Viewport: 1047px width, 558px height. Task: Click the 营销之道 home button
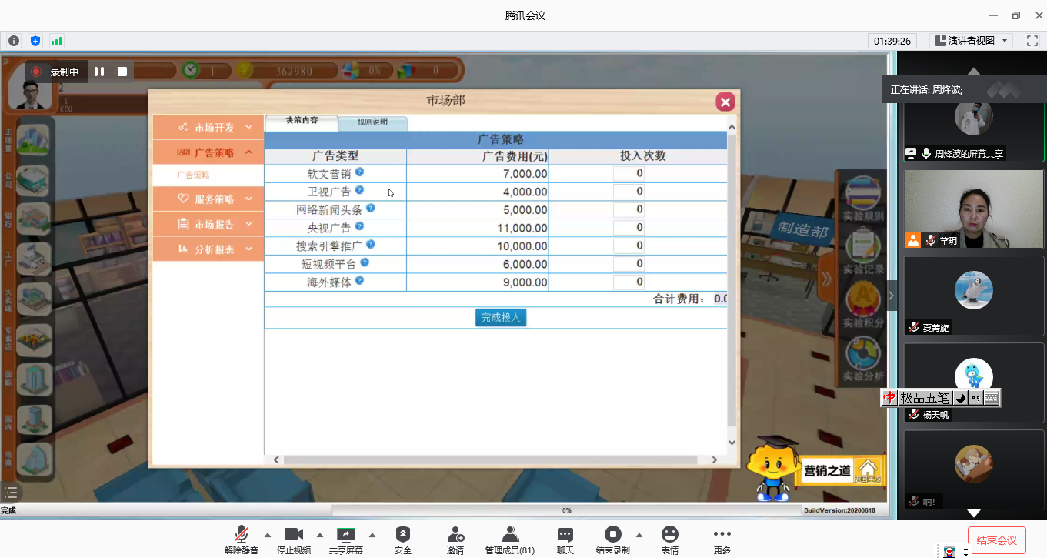click(x=868, y=470)
